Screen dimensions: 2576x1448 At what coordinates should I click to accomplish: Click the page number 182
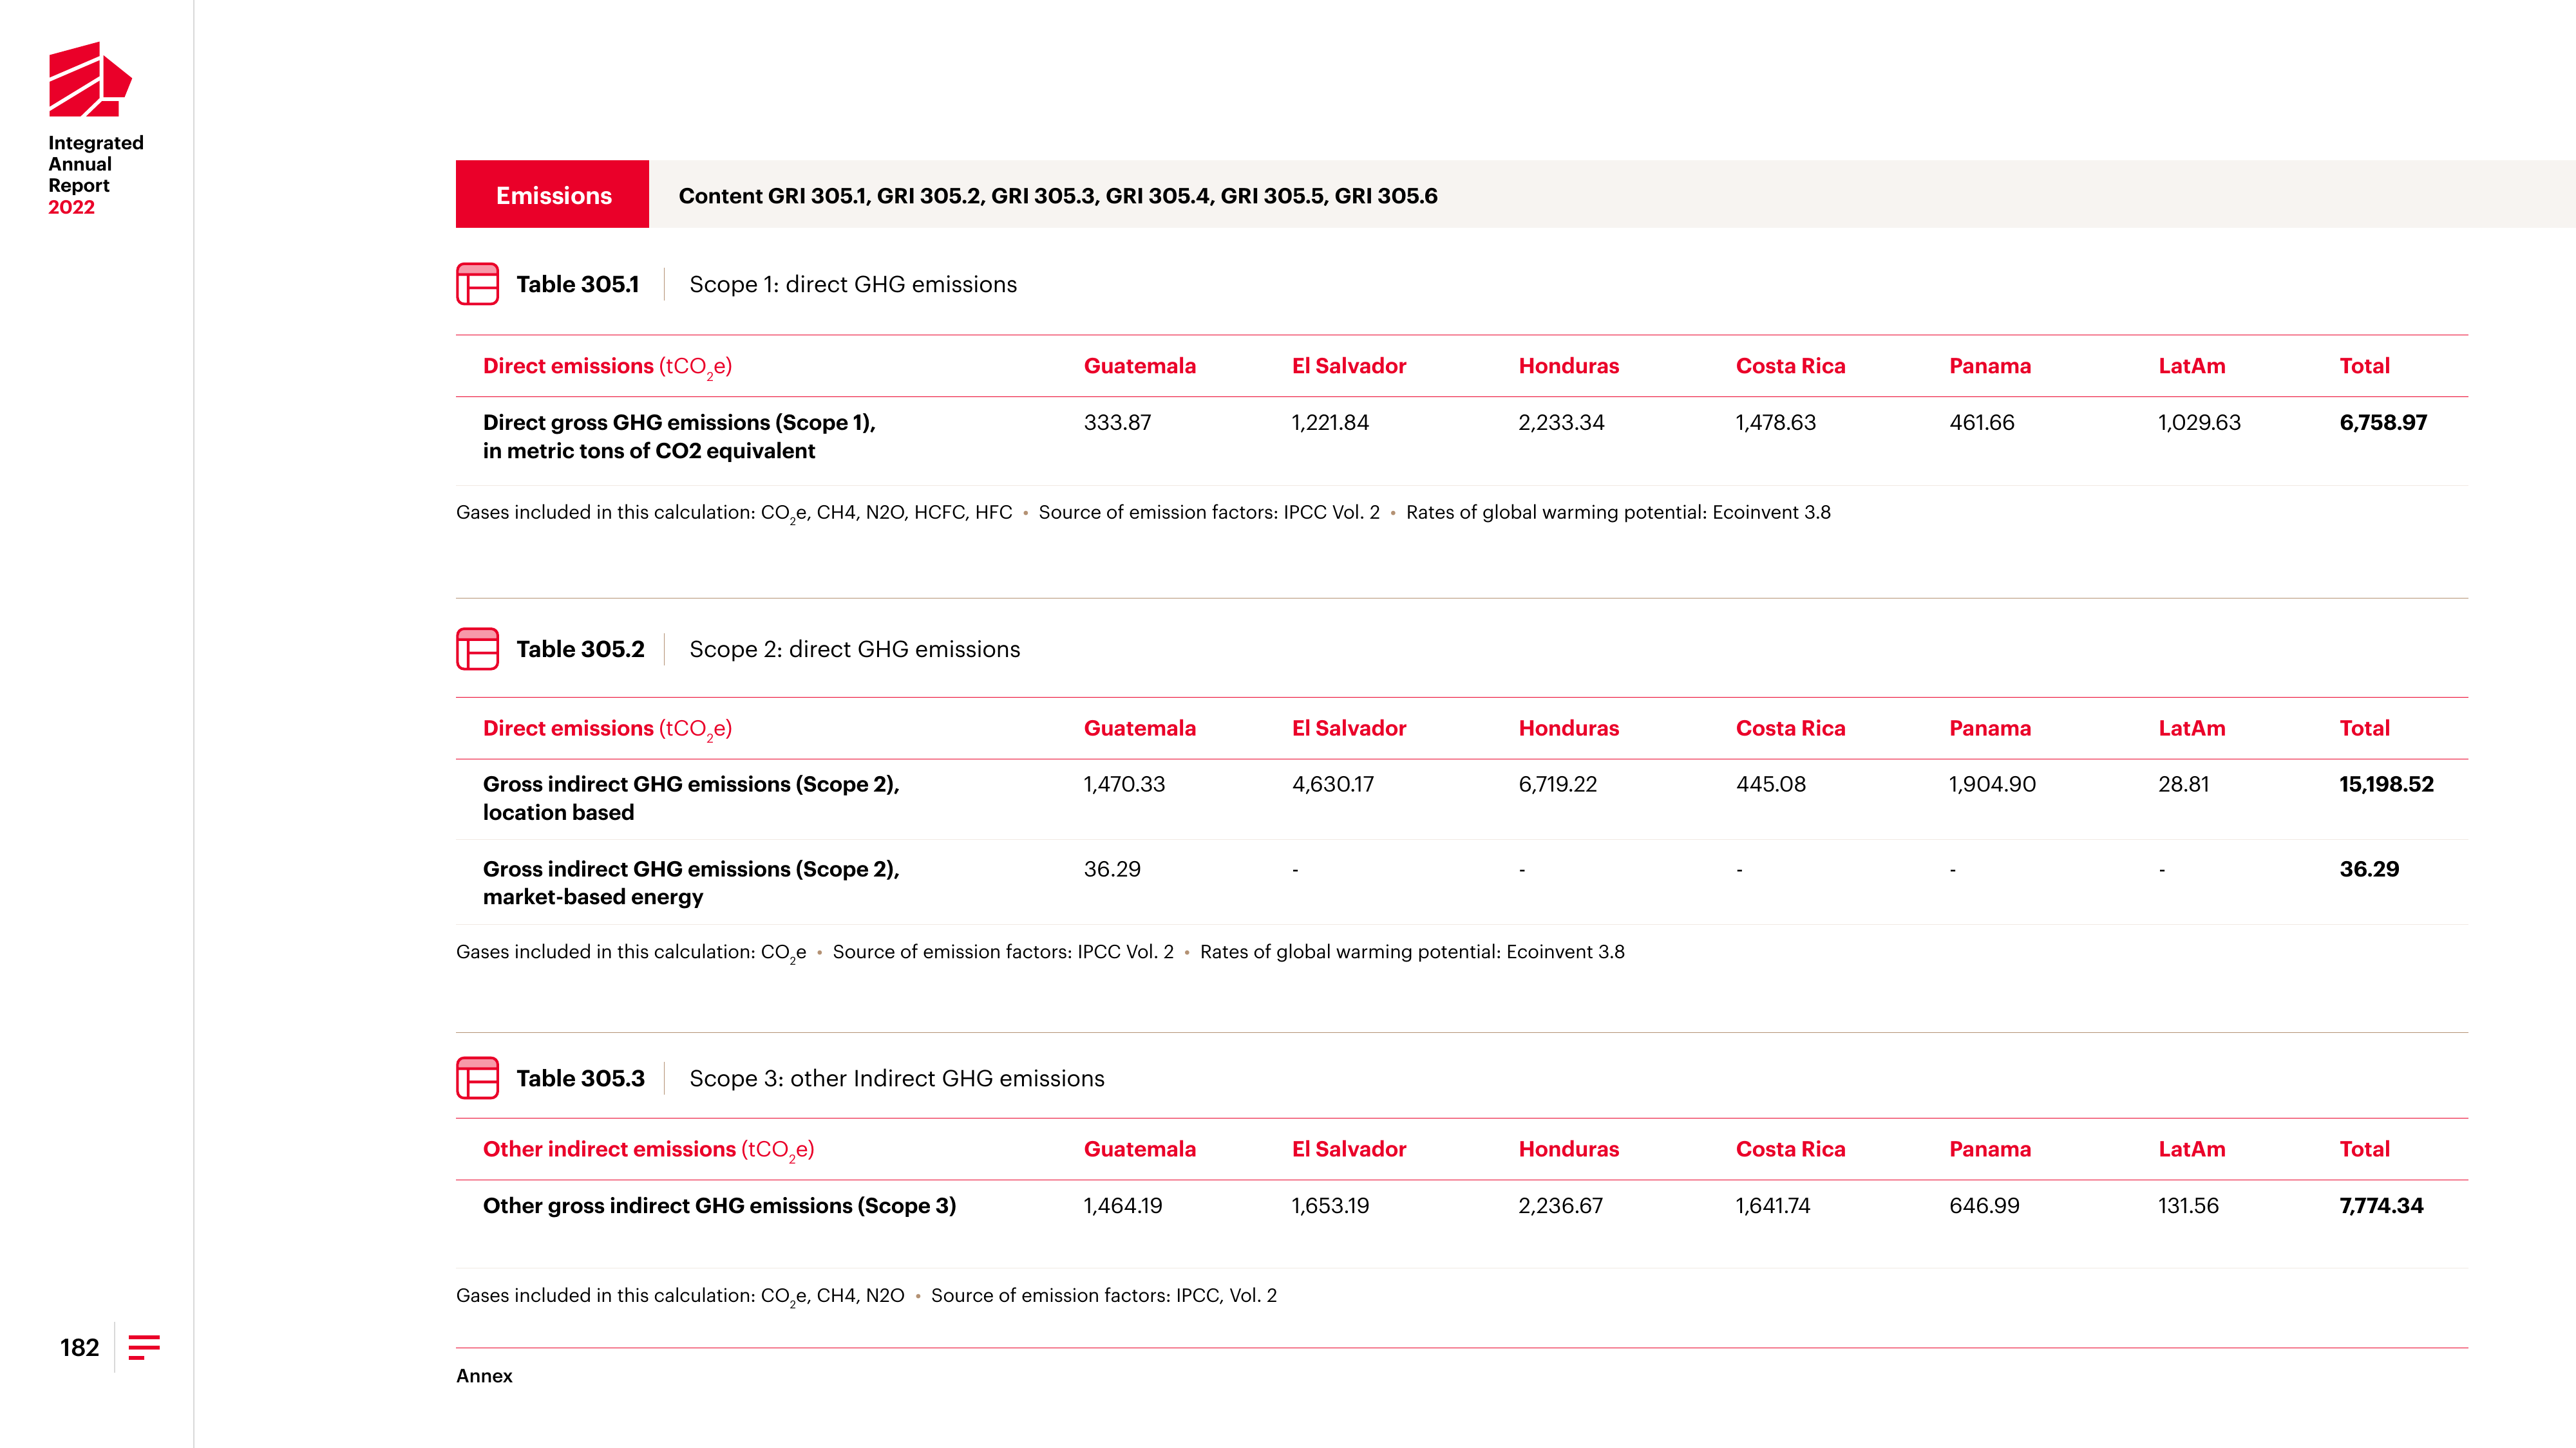tap(79, 1347)
